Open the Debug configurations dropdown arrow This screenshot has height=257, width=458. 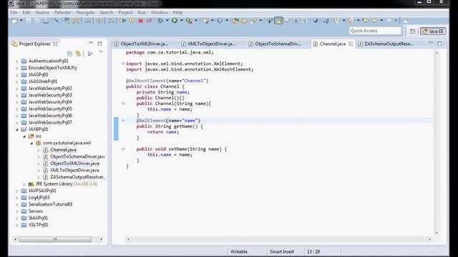(x=167, y=21)
